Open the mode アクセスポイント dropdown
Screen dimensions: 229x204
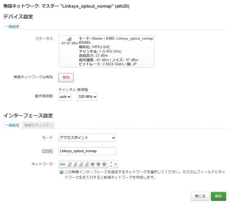pyautogui.click(x=87, y=138)
